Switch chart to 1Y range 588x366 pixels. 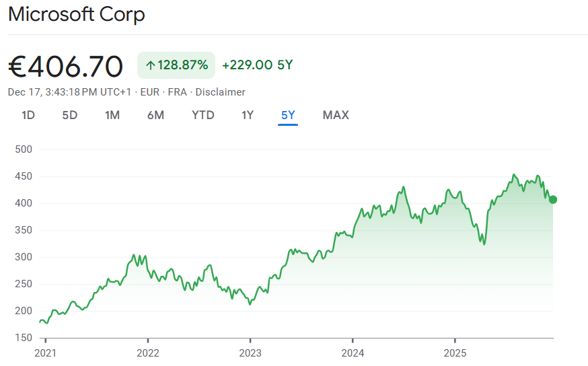click(x=248, y=115)
